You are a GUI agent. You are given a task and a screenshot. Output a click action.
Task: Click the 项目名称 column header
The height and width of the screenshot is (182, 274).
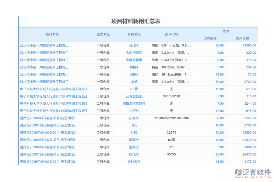tap(52, 35)
